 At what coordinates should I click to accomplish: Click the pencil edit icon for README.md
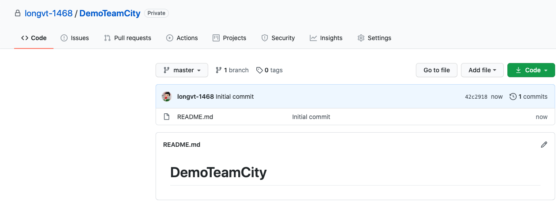[544, 145]
